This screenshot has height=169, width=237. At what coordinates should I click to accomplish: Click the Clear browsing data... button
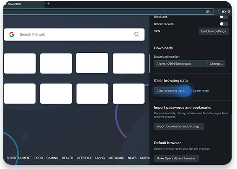coord(171,91)
